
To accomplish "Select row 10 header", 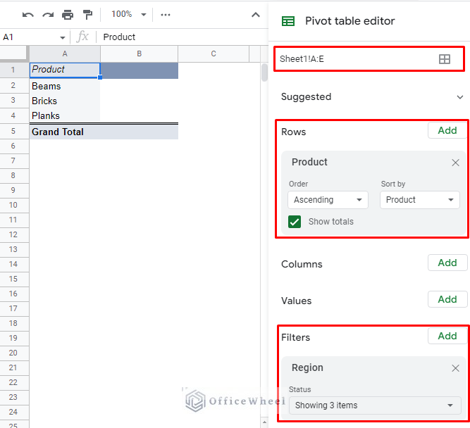I will coord(14,205).
